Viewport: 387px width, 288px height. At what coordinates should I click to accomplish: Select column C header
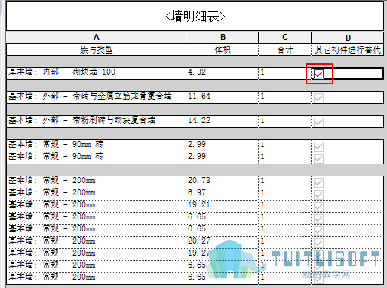[x=285, y=37]
